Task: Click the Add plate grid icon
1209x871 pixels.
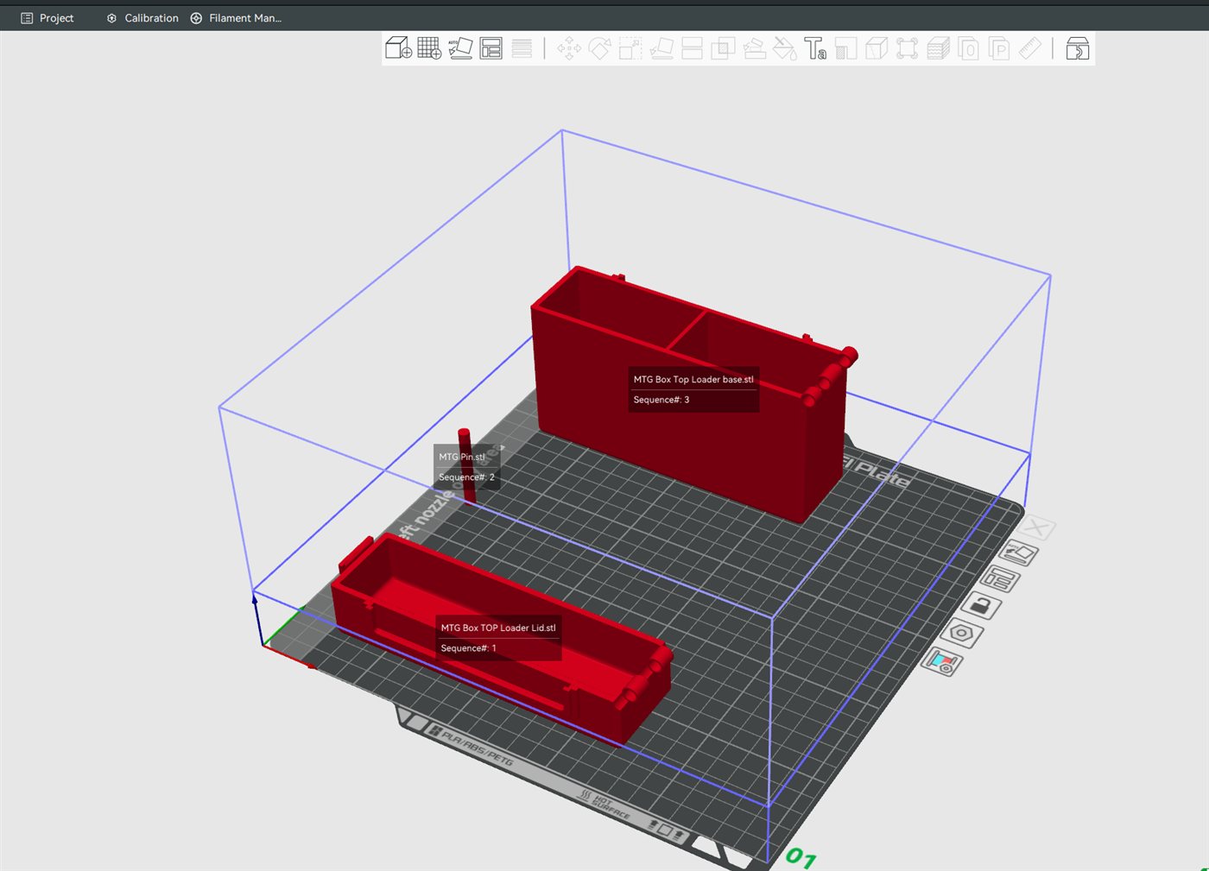Action: tap(429, 48)
